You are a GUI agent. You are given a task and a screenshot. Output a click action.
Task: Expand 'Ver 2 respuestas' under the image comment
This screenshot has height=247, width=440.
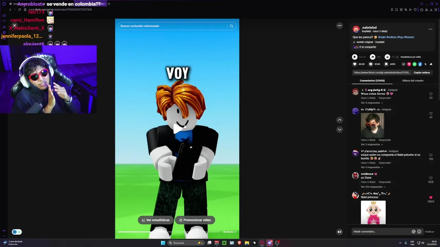(372, 144)
